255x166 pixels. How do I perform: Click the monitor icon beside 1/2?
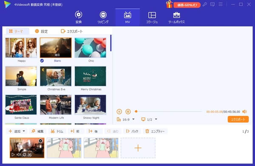143,120
